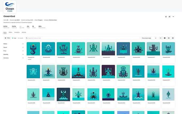Open the share icon for the OceanGod collection
The height and width of the screenshot is (114, 182).
tap(169, 17)
